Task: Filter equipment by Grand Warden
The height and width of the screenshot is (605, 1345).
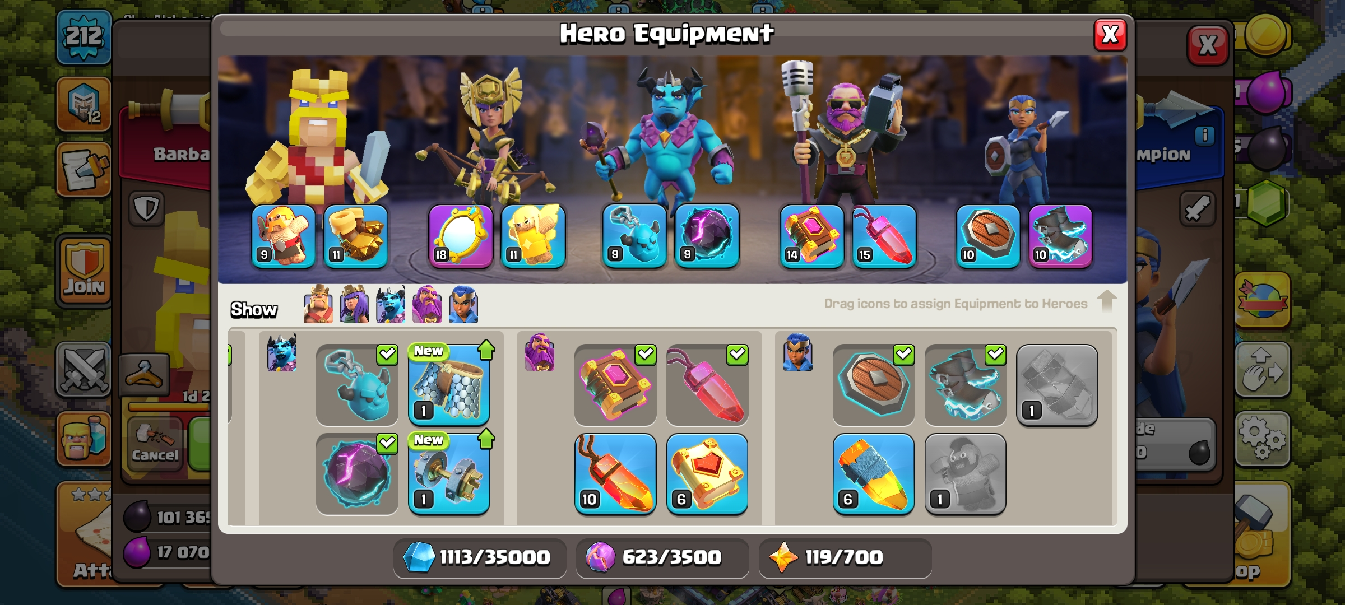Action: coord(427,304)
